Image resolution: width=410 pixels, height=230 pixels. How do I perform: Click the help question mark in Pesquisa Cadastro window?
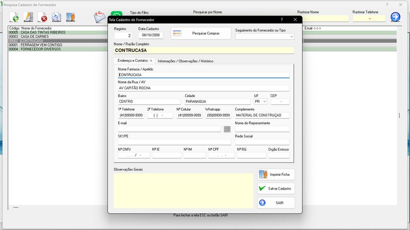[x=387, y=5]
